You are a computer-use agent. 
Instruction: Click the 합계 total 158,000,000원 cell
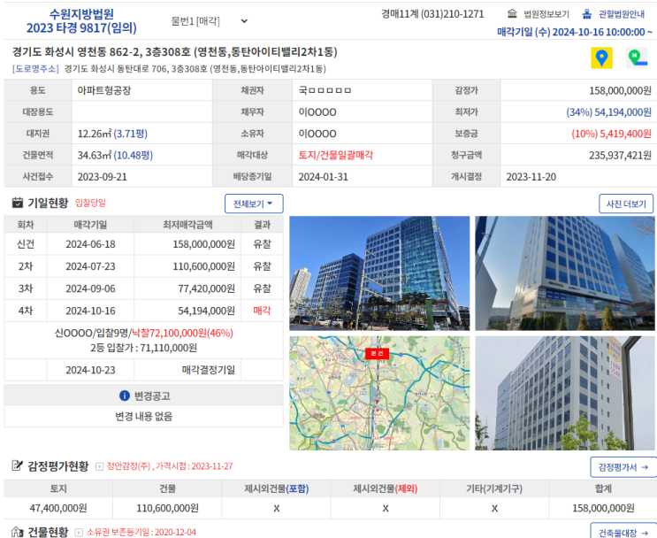(x=603, y=508)
